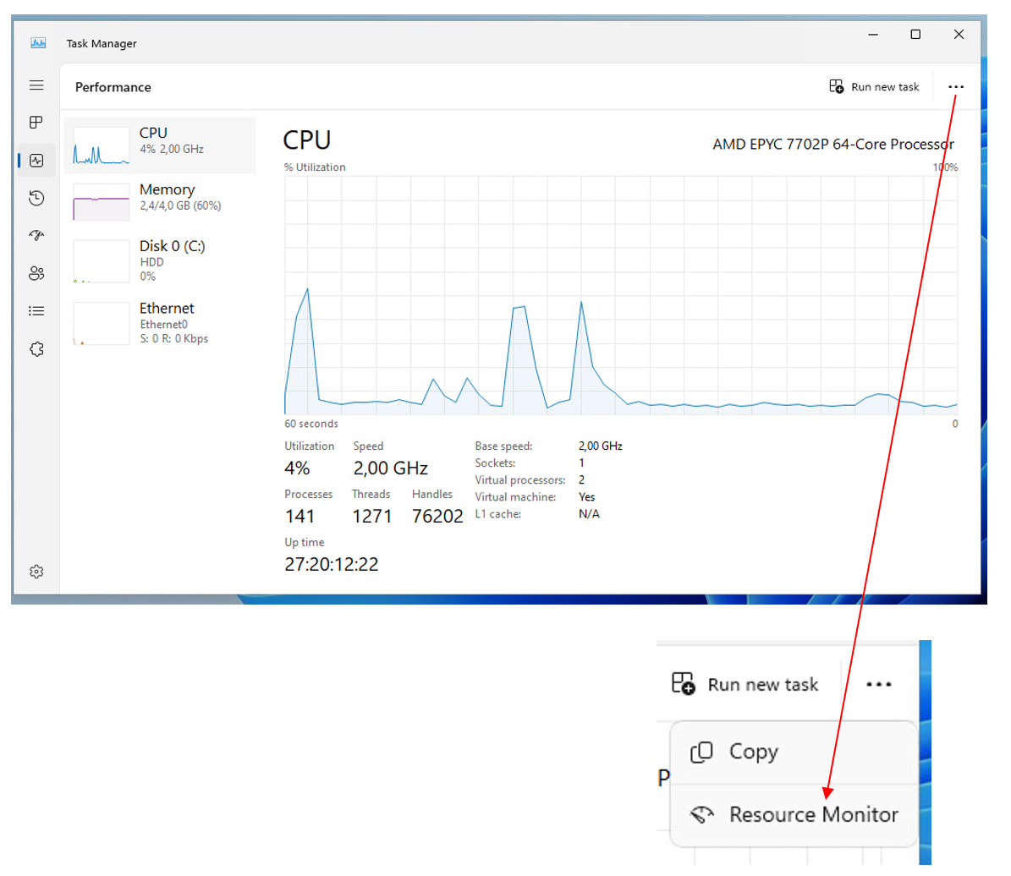Go to the Users page icon
Screen dimensions: 1011x876
36,273
